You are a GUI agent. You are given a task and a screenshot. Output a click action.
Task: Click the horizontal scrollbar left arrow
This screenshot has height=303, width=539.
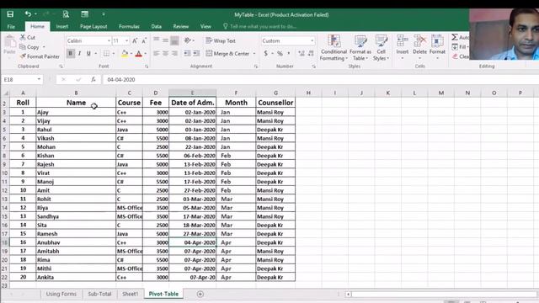coord(348,294)
